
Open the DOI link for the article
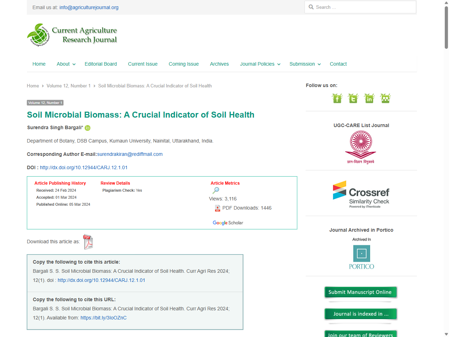click(83, 167)
